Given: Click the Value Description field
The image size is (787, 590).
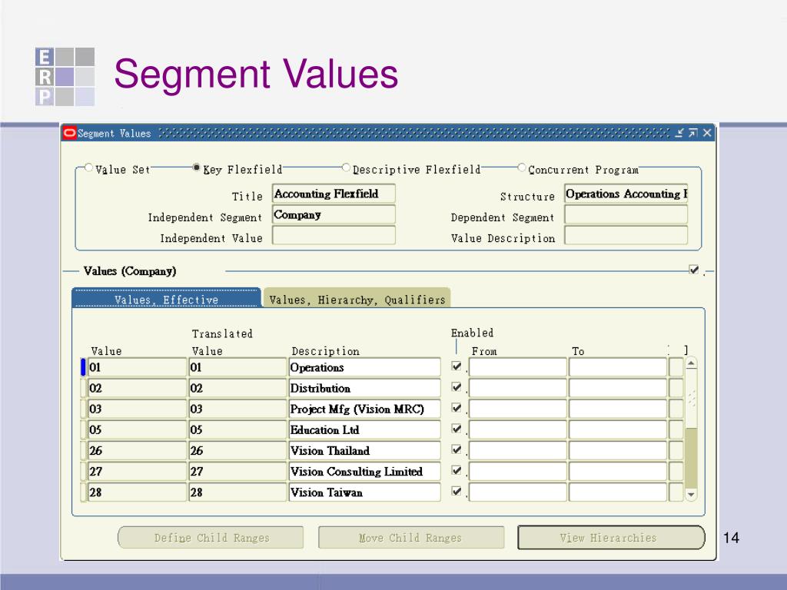Looking at the screenshot, I should (626, 235).
